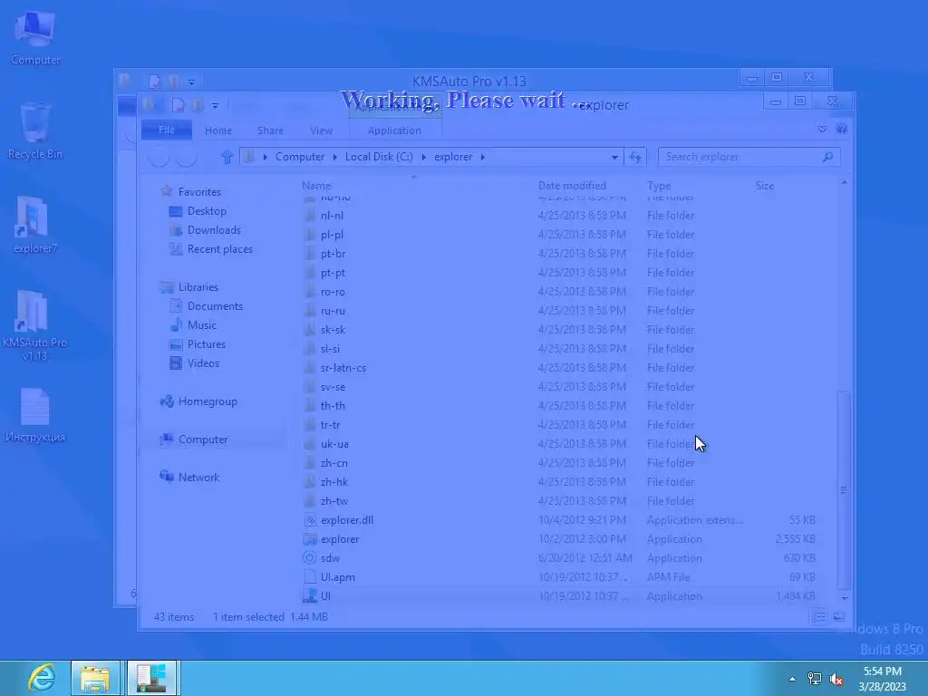Launch Internet Explorer from the taskbar
This screenshot has width=928, height=696.
(x=42, y=678)
